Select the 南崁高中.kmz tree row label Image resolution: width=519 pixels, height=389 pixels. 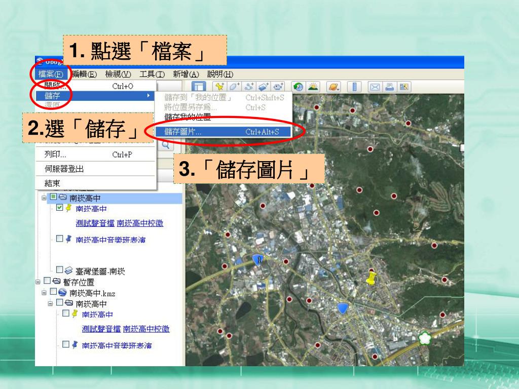[x=92, y=293]
